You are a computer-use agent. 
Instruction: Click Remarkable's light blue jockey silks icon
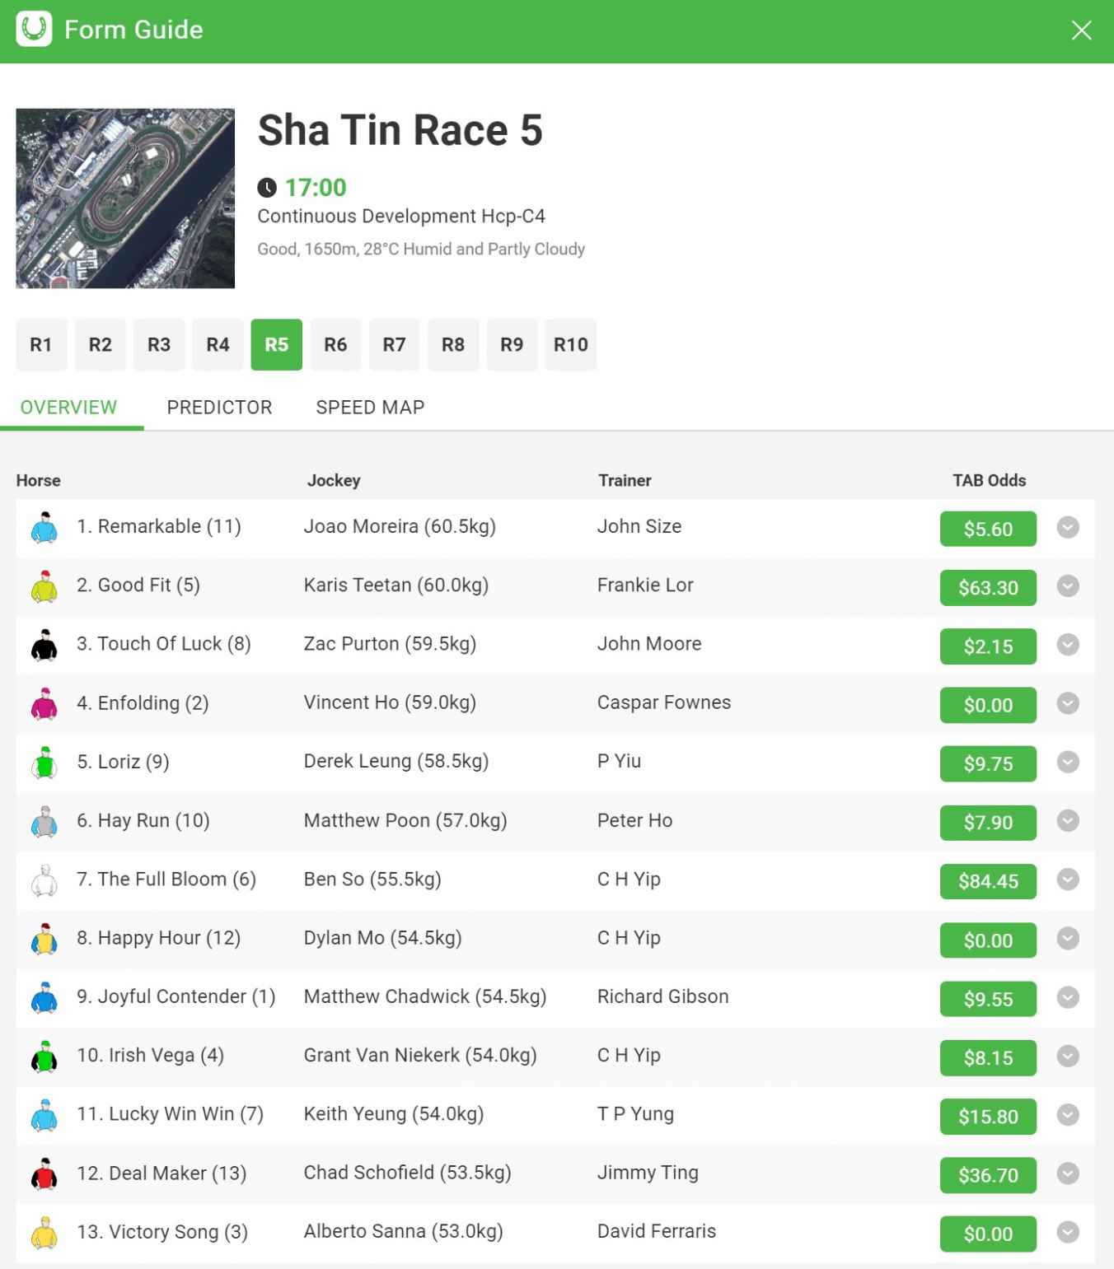pyautogui.click(x=44, y=527)
